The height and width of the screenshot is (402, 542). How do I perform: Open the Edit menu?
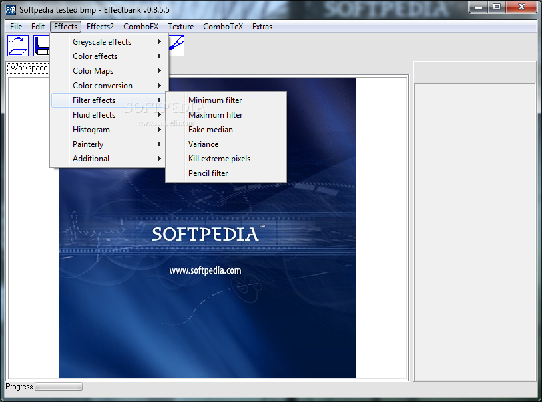[38, 27]
